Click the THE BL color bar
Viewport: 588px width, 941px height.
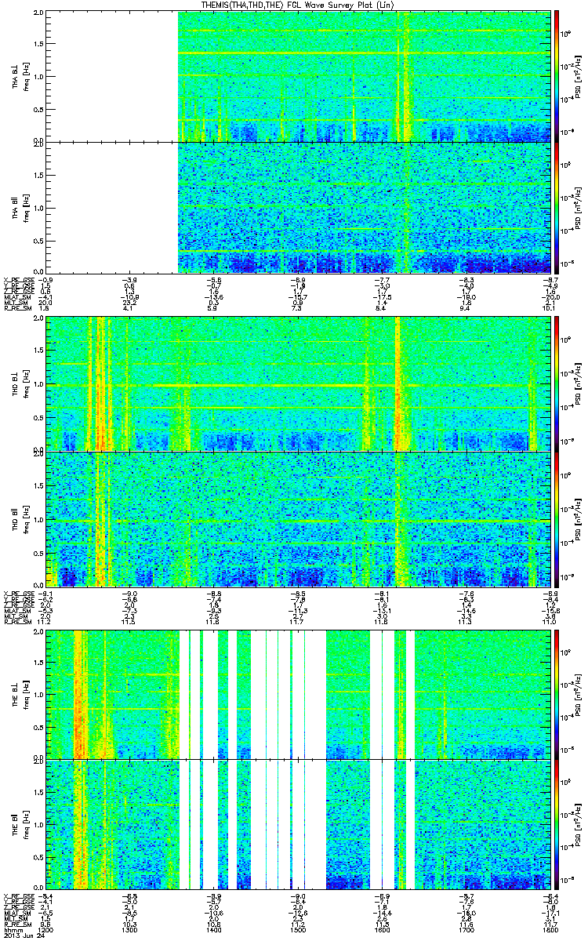557,694
